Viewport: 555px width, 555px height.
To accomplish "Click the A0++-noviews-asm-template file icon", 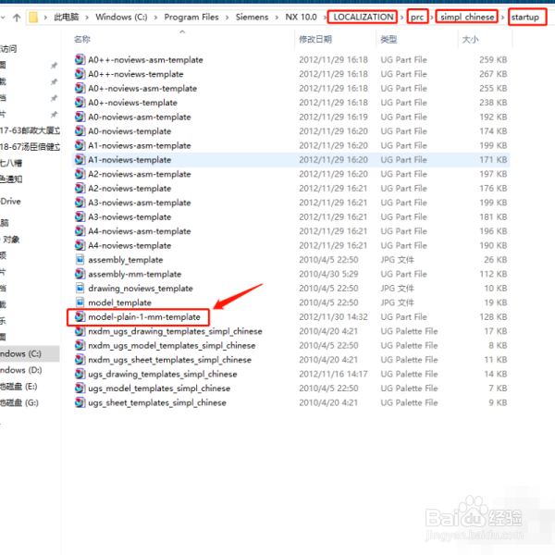I will [80, 59].
